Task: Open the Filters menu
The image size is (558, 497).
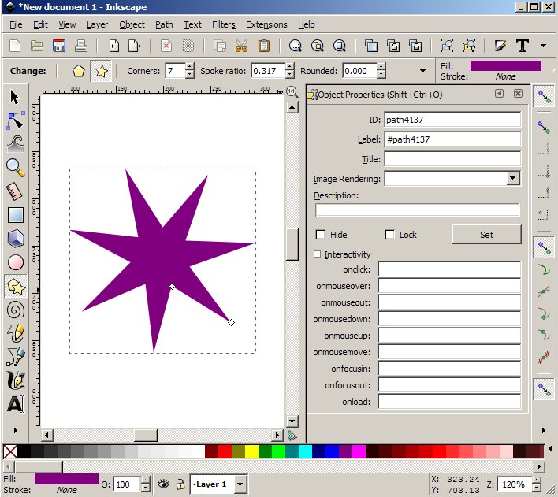Action: tap(223, 24)
